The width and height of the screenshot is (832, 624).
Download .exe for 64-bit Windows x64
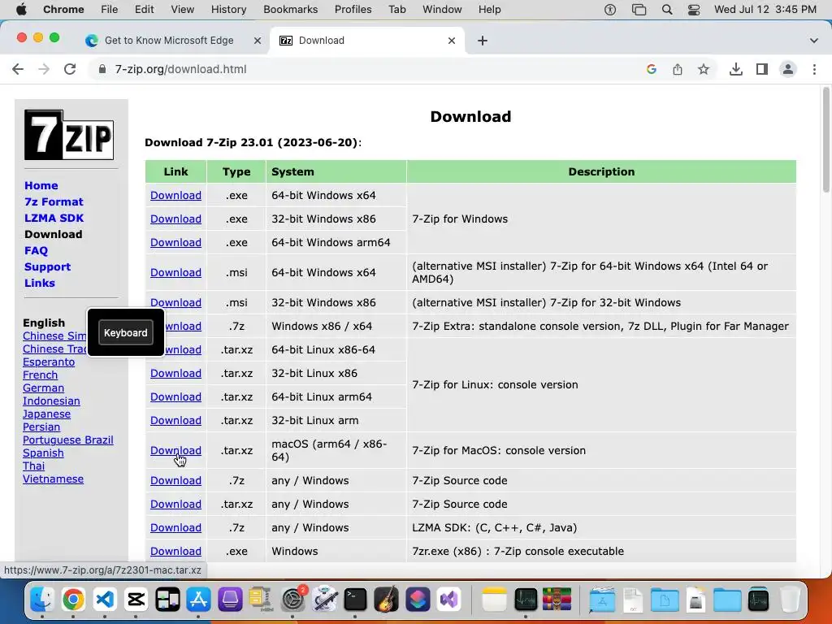175,195
